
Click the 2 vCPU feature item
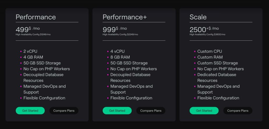pos(30,51)
